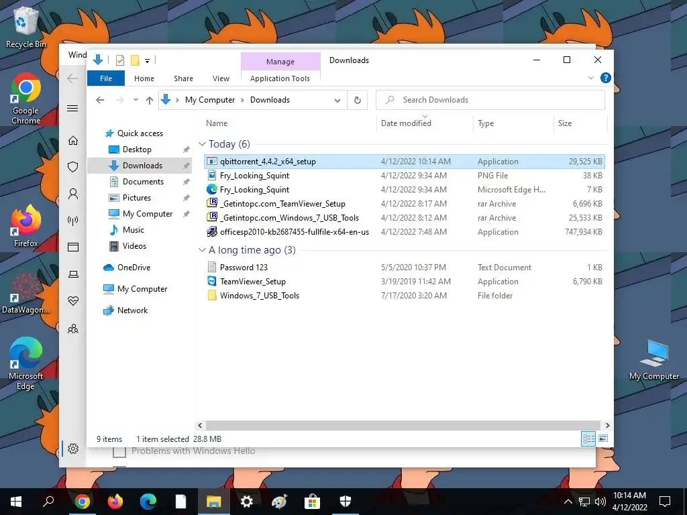Click the gear icon at Settings sidebar bottom
The height and width of the screenshot is (515, 687).
(x=72, y=449)
